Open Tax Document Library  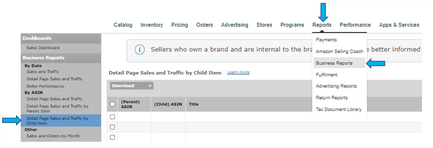(x=338, y=109)
